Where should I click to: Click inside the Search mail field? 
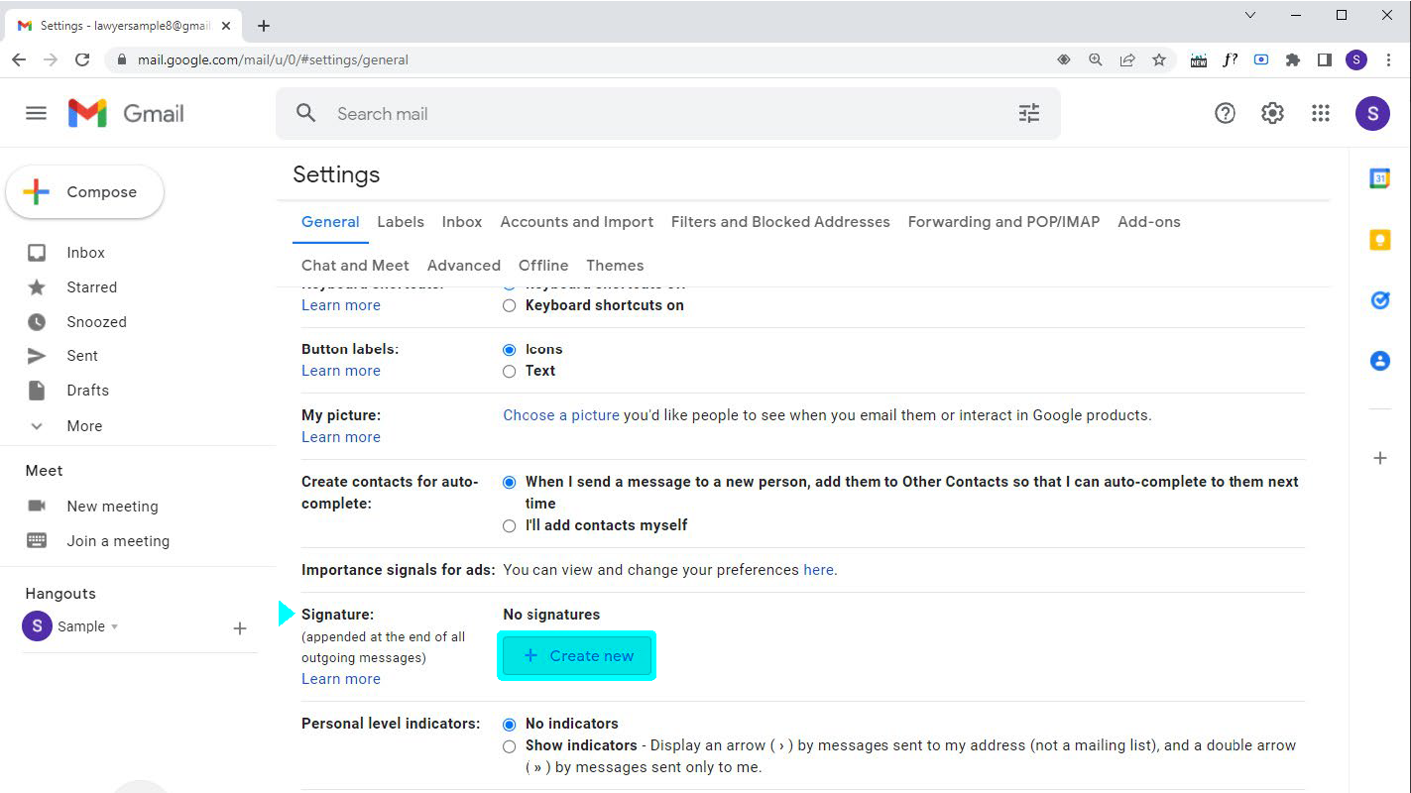595,113
